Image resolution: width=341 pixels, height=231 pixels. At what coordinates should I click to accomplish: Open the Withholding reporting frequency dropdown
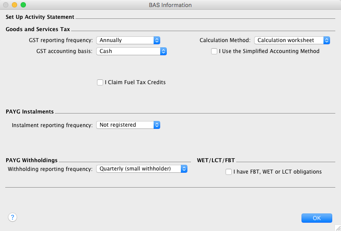pos(141,169)
